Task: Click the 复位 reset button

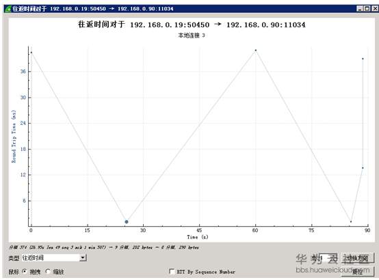Action: [358, 272]
